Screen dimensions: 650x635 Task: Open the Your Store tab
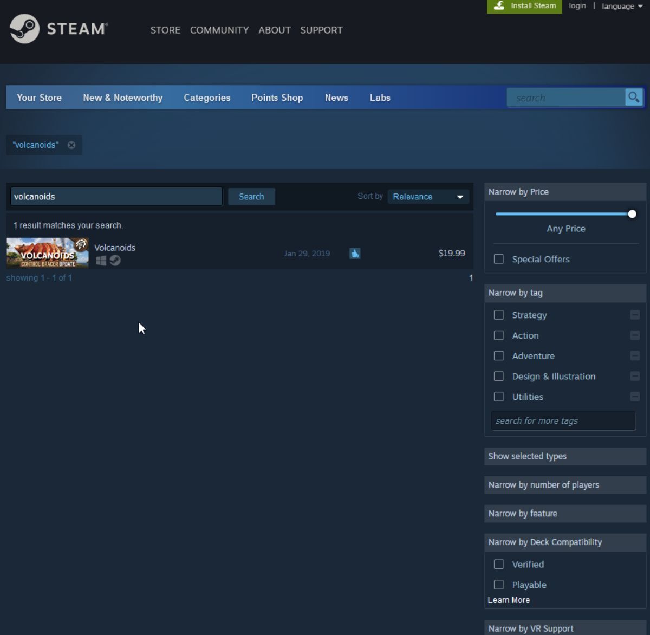click(x=39, y=98)
